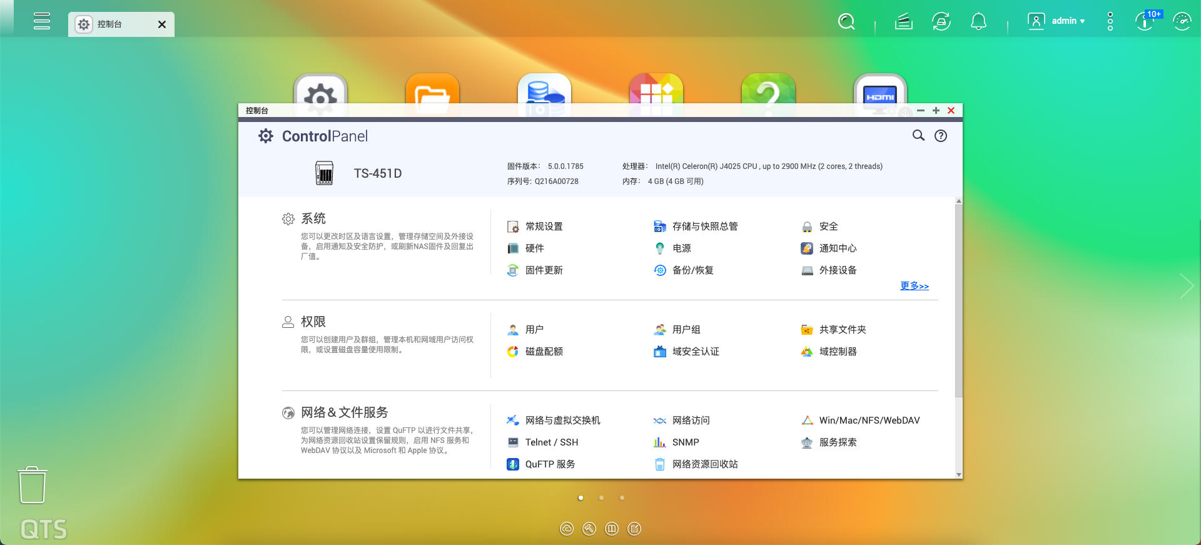Screen dimensions: 1201x545
Task: Click fourth bottom dock circular icon
Action: point(634,529)
